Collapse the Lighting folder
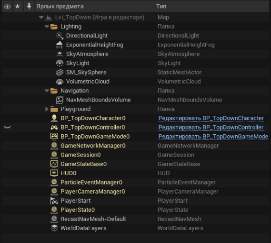This screenshot has height=243, width=271. 47,27
